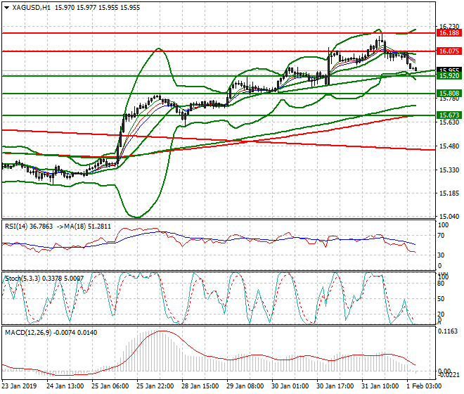Click the 15.920 green support level label

pyautogui.click(x=449, y=76)
